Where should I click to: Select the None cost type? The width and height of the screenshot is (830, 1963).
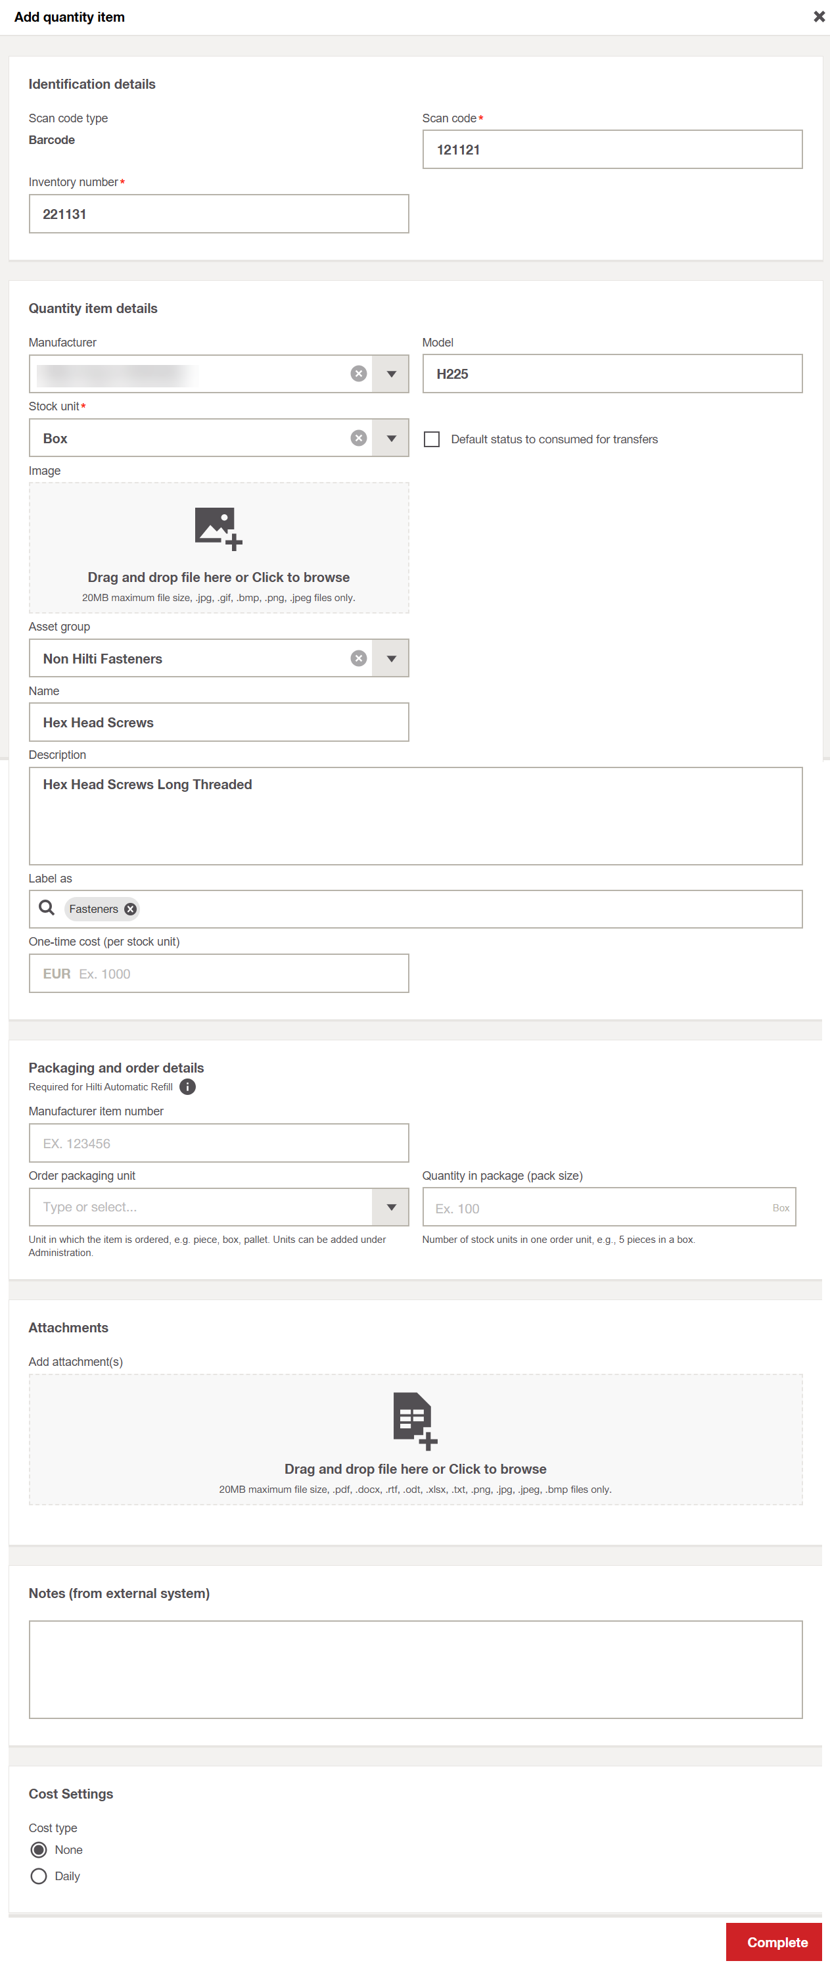click(x=39, y=1849)
